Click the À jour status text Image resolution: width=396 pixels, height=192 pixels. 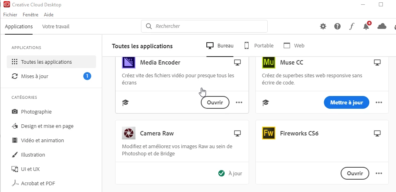point(235,174)
